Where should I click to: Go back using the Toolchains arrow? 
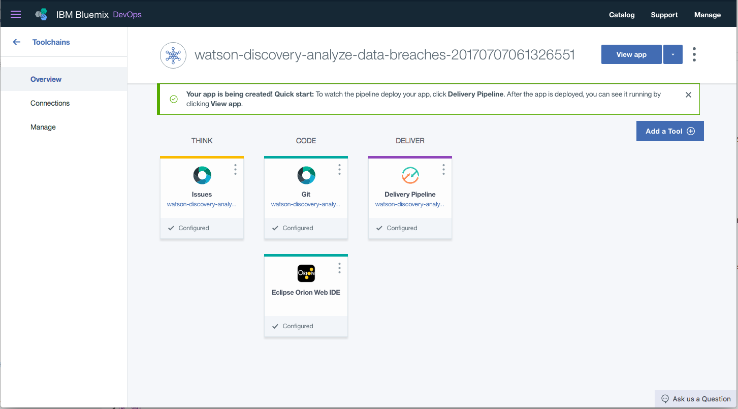[x=17, y=42]
